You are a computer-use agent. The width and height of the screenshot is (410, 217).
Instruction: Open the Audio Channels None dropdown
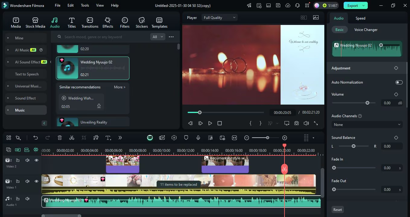click(367, 124)
